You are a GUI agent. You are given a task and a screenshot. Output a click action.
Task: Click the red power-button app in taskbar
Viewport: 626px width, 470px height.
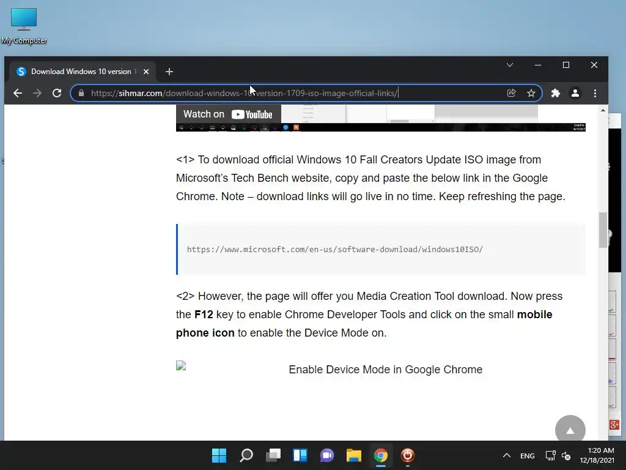[408, 455]
